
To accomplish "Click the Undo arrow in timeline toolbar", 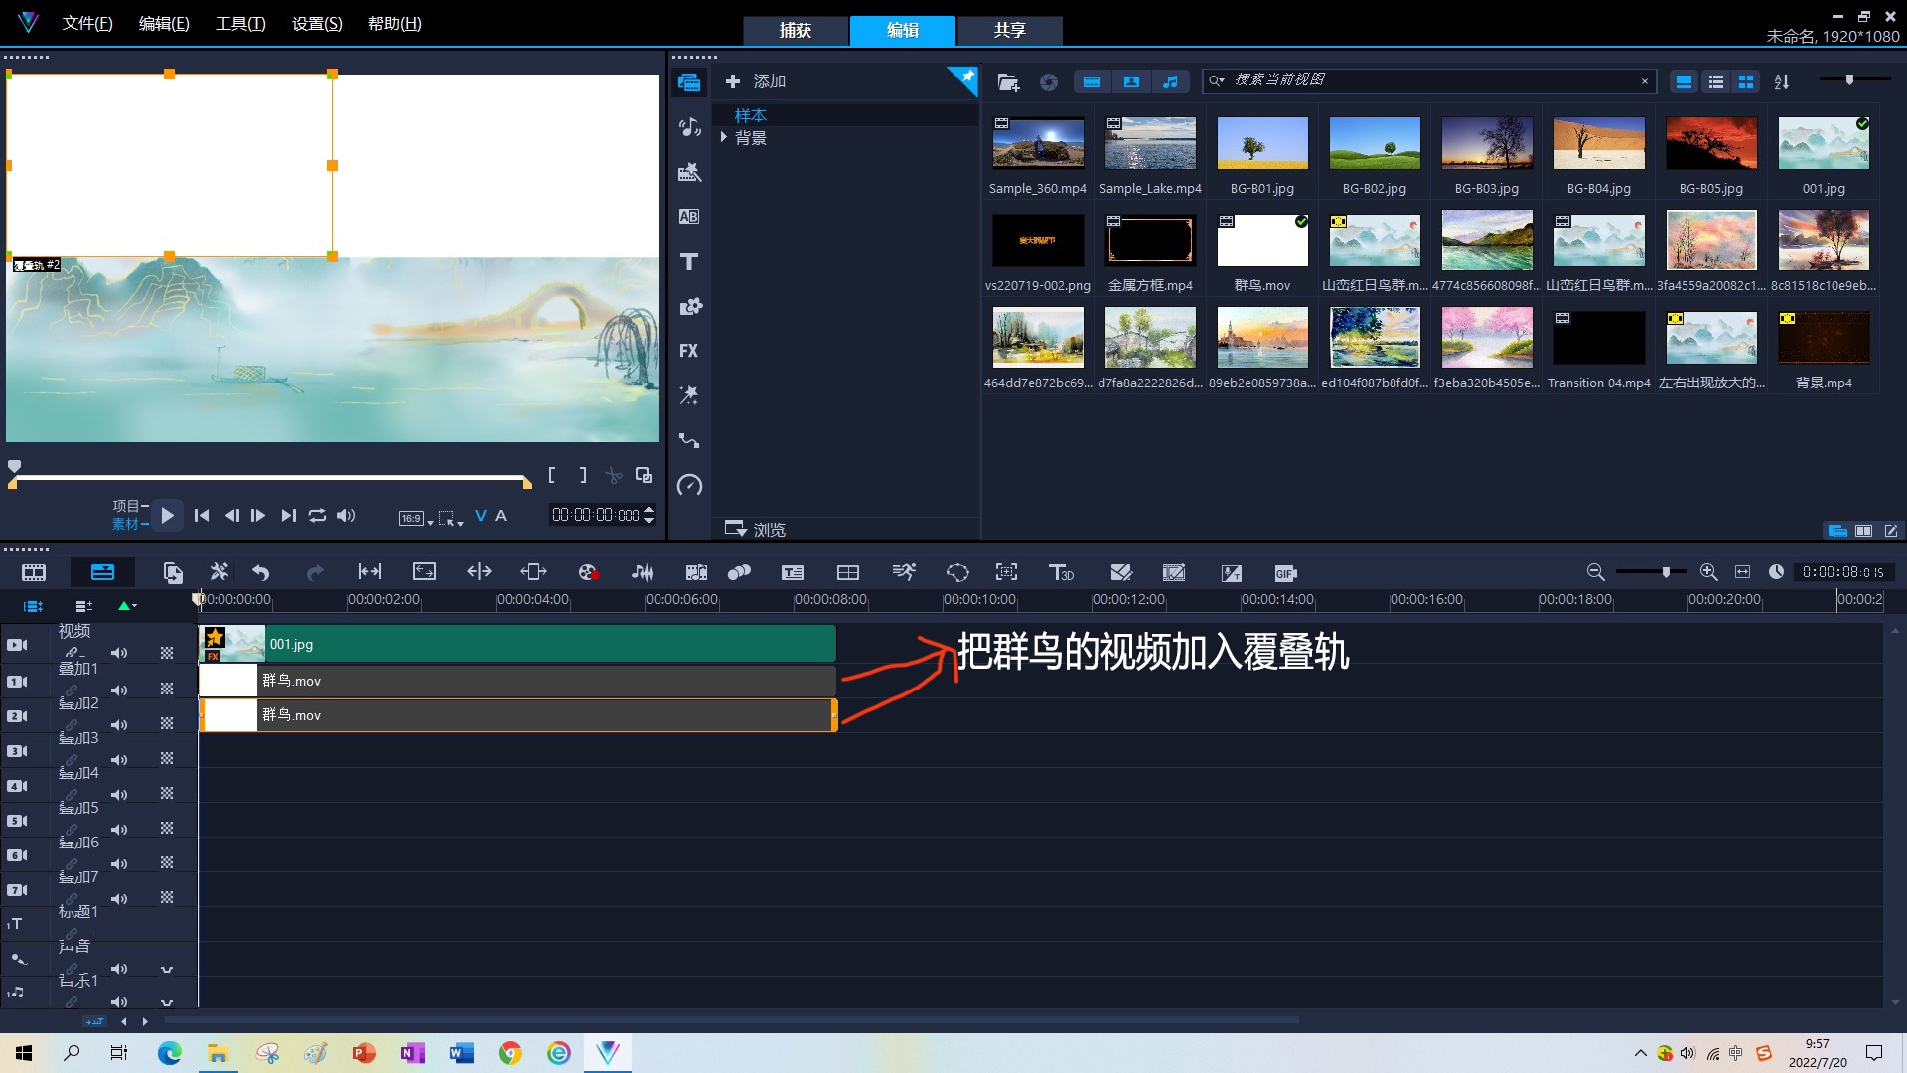I will (x=261, y=572).
